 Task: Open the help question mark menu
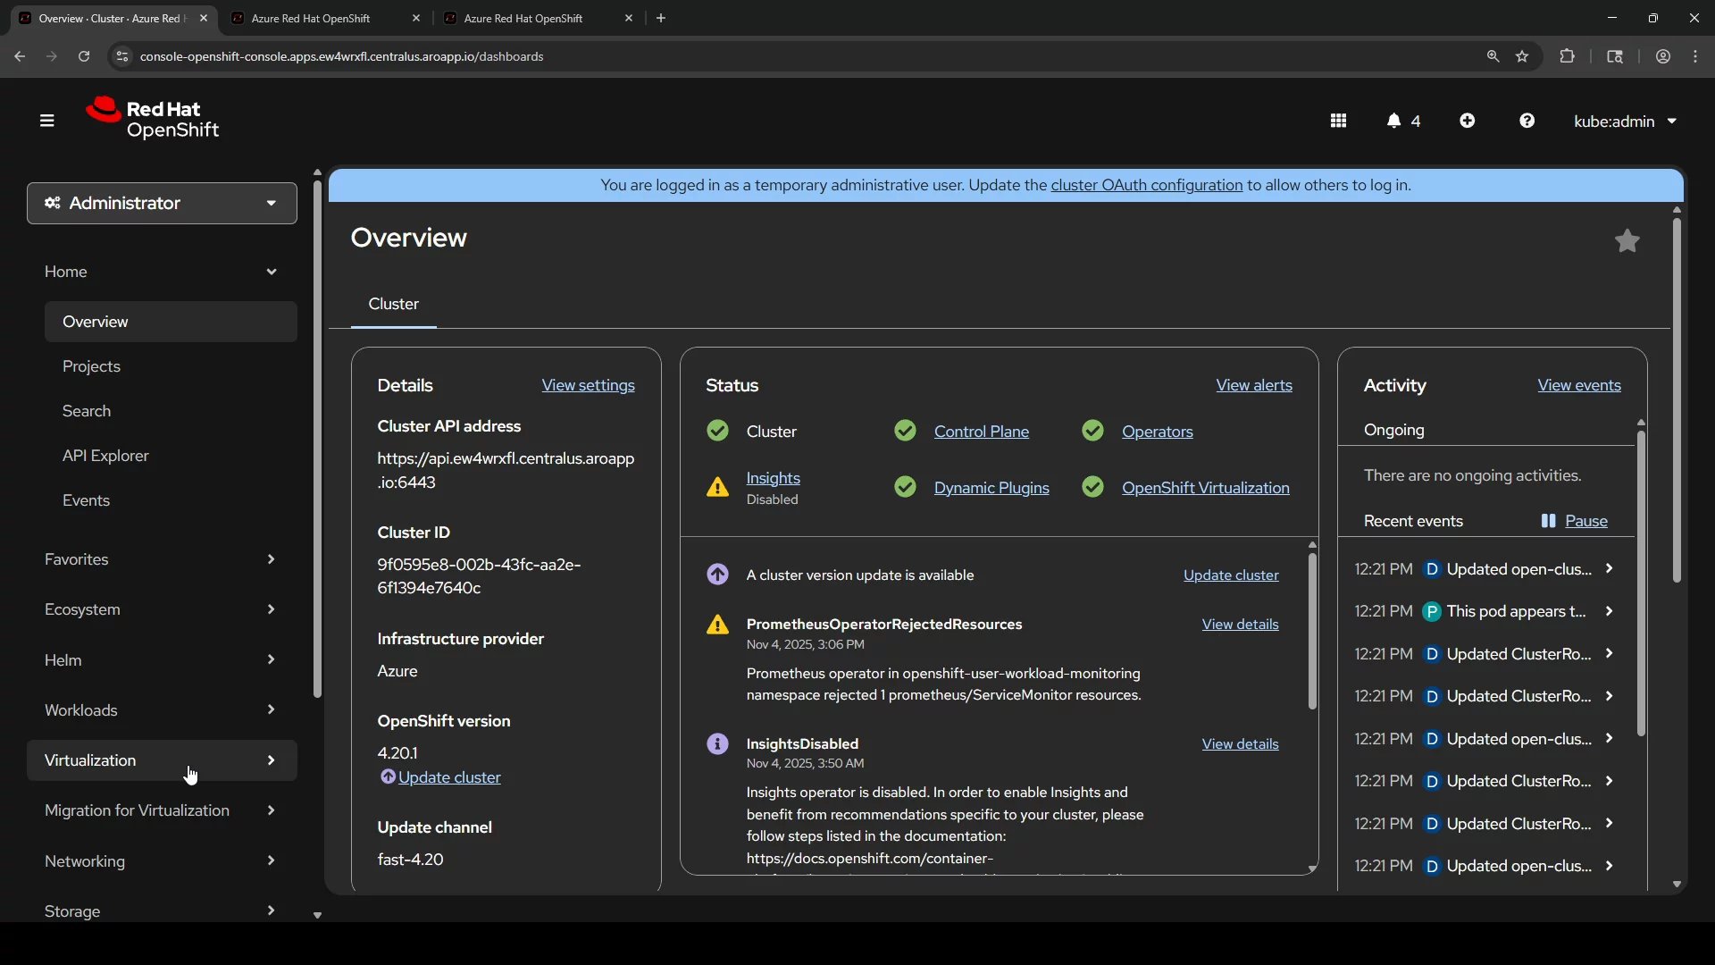[1527, 121]
